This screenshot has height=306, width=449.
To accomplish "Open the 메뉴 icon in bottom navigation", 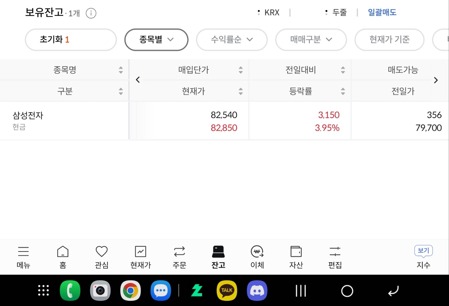I will coord(23,257).
